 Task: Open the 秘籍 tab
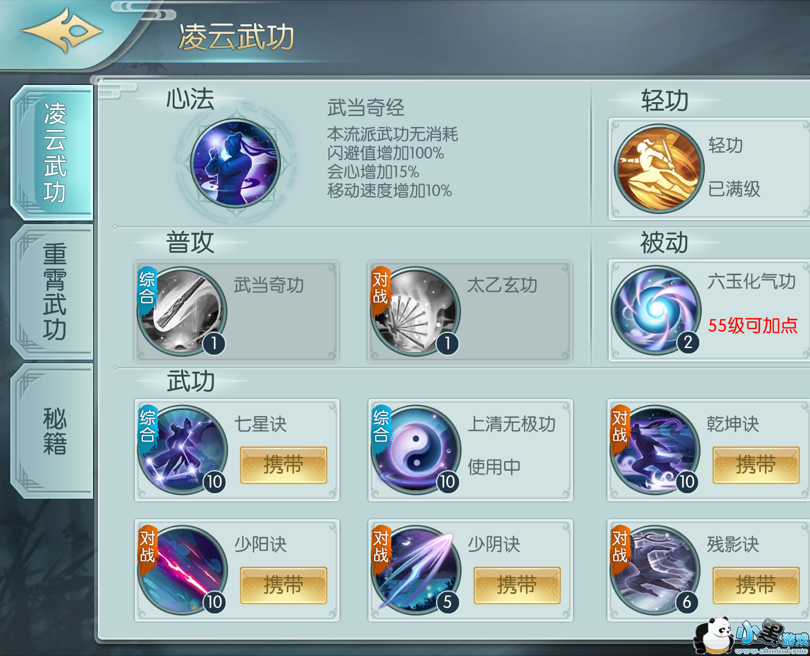[53, 431]
